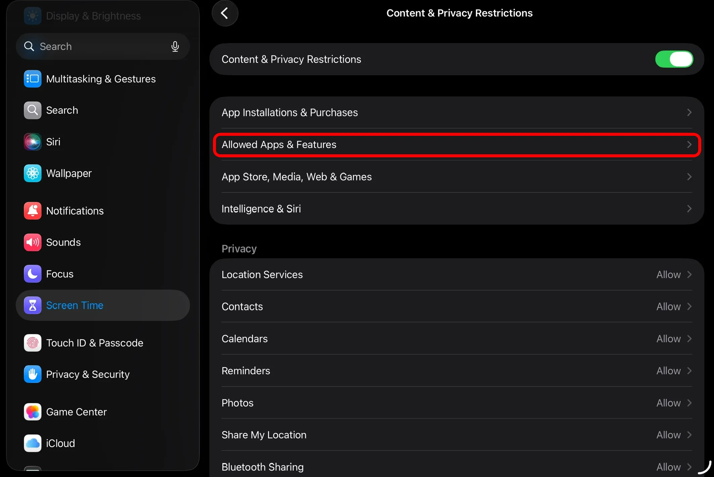Open the Display & Brightness icon
The width and height of the screenshot is (714, 477).
tap(33, 16)
